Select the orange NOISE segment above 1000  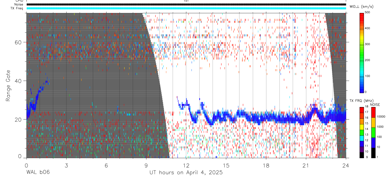click(373, 122)
